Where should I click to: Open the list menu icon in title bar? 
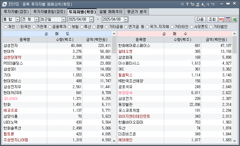coord(213,4)
